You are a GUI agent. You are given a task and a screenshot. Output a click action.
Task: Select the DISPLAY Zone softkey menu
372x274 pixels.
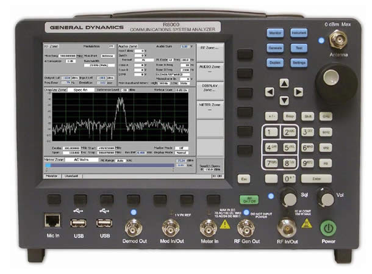[x=210, y=90]
